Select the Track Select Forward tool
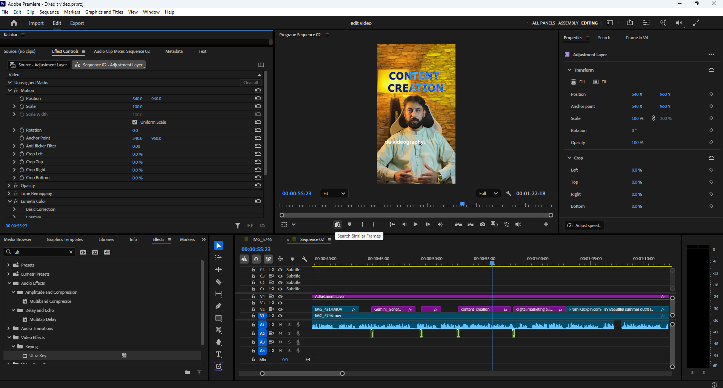Screen dimensions: 723x388 coord(218,258)
